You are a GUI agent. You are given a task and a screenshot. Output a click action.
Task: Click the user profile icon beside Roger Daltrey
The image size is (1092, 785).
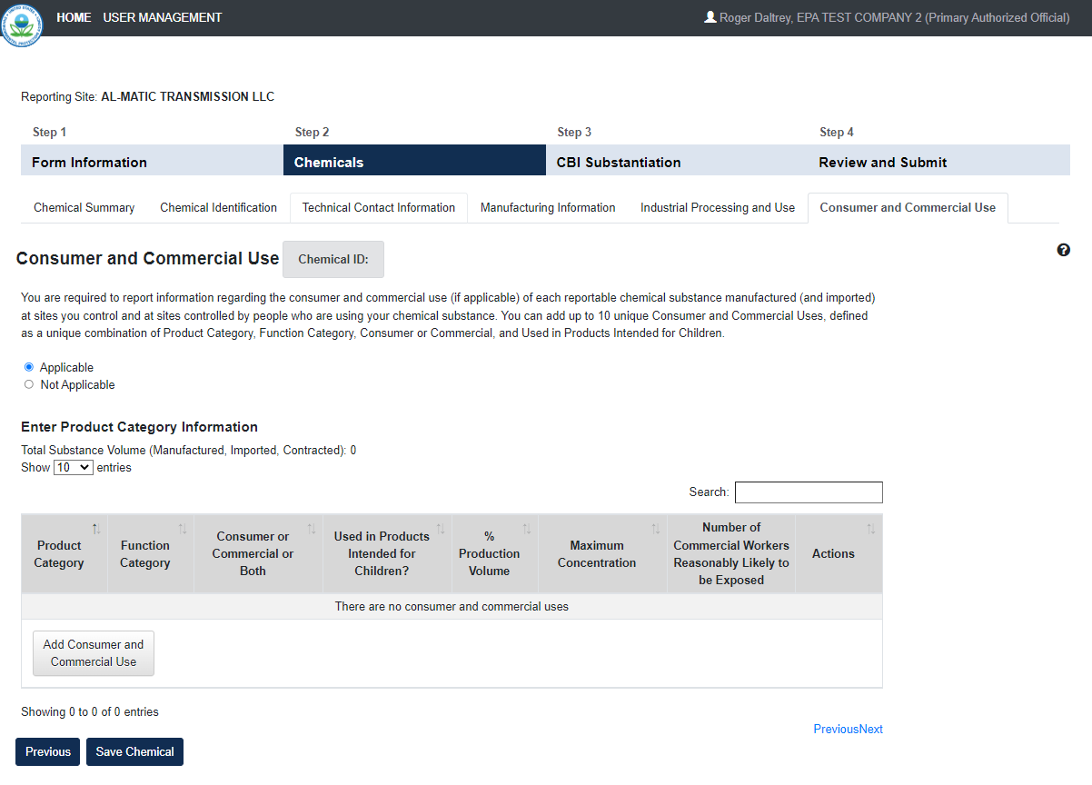(710, 17)
